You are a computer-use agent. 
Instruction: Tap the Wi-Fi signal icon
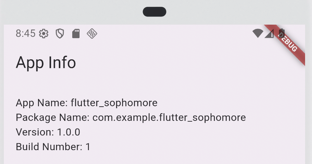point(258,33)
